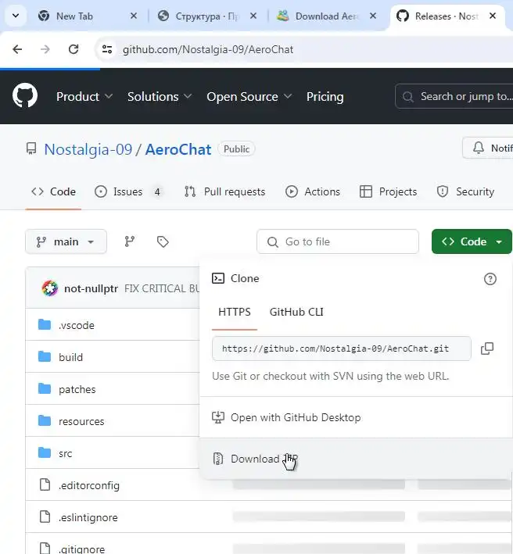
Task: Open the .gitignore file
Action: pos(81,549)
